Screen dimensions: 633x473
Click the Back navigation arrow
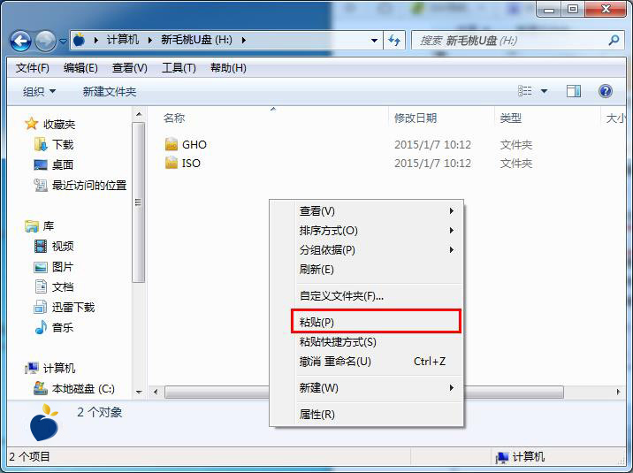20,41
